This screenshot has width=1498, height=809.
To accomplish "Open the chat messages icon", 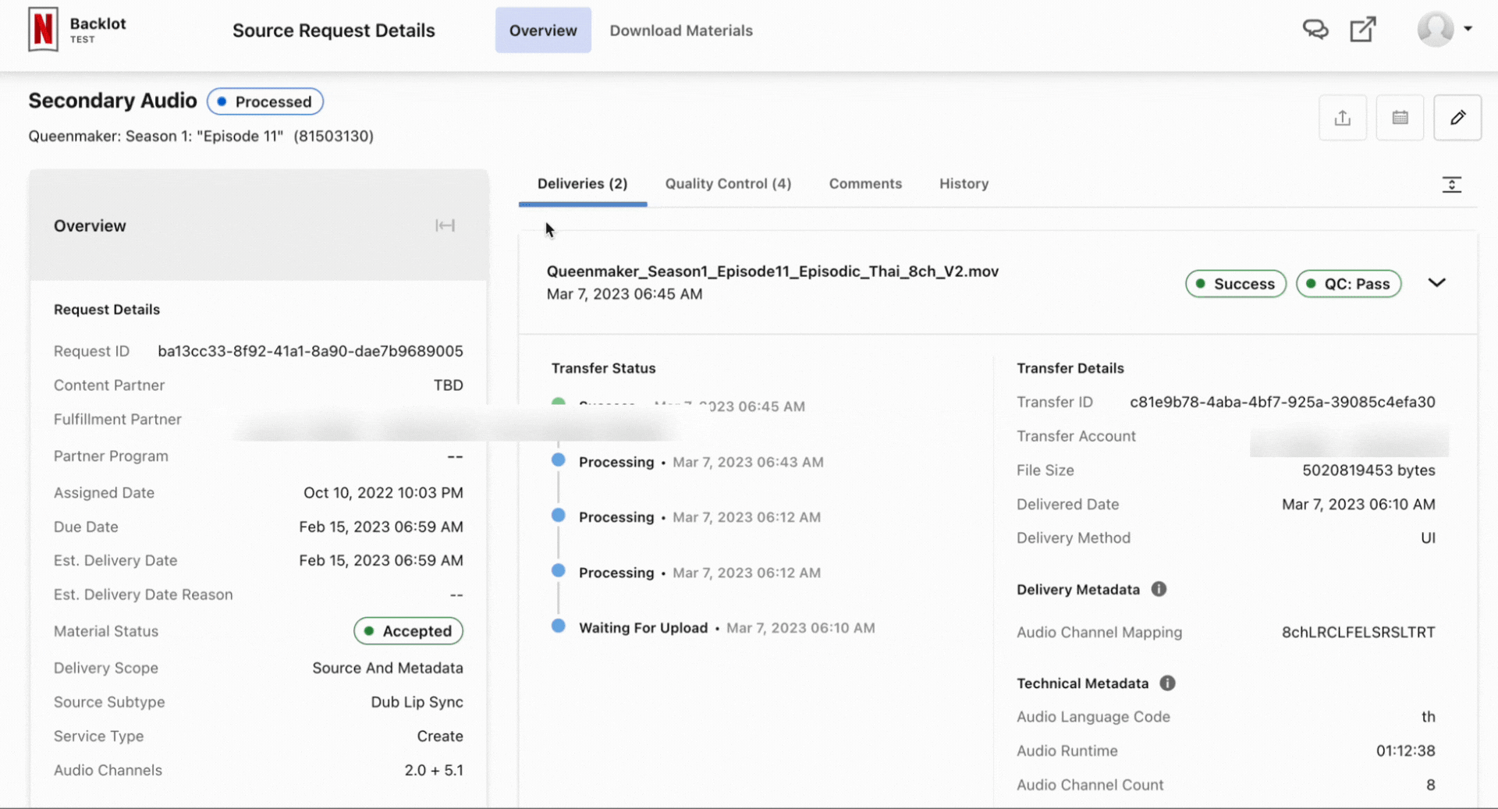I will 1315,30.
